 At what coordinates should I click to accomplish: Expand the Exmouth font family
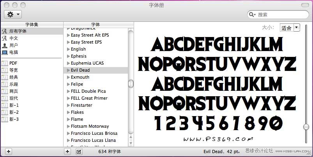pyautogui.click(x=68, y=77)
